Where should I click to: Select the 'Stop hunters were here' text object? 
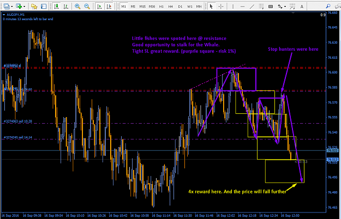point(293,49)
